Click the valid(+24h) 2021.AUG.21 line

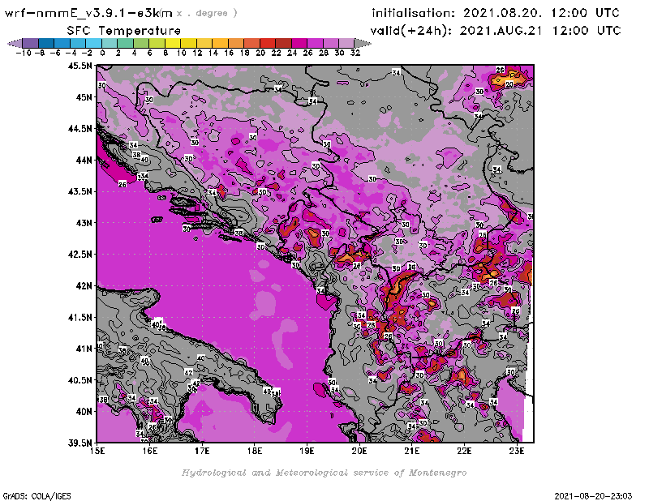[496, 31]
